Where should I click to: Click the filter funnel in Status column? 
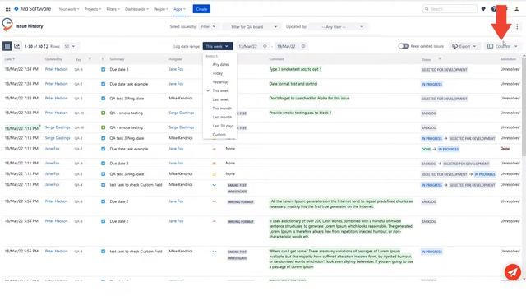pyautogui.click(x=440, y=59)
